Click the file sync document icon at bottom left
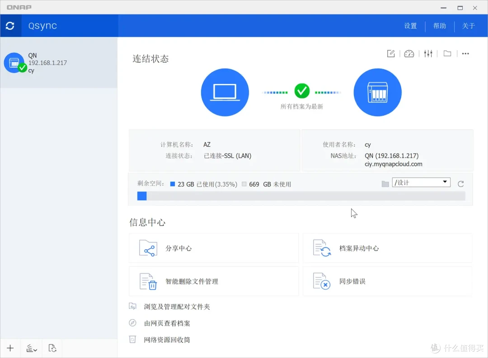The image size is (488, 358). coord(52,348)
